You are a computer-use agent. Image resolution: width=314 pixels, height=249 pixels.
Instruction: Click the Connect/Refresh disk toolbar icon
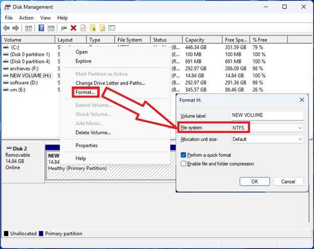click(64, 28)
